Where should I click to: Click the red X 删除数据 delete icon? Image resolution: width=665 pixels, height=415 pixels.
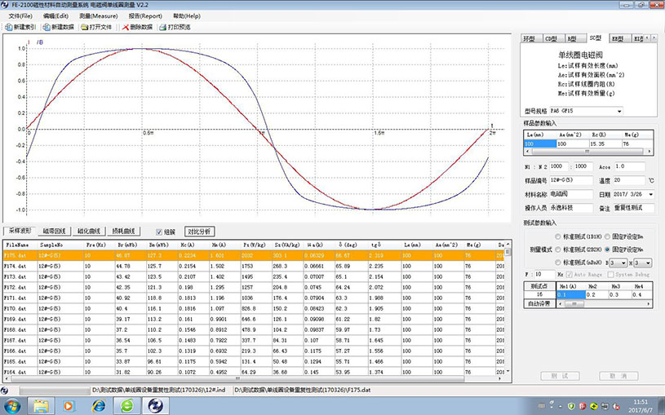[125, 27]
